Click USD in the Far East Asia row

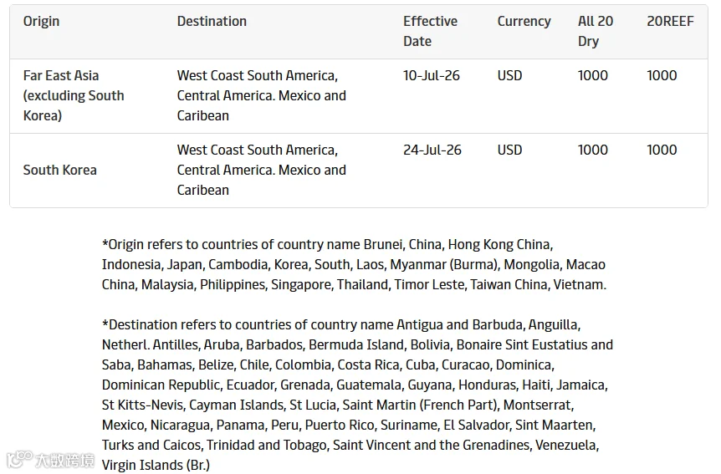tap(509, 76)
